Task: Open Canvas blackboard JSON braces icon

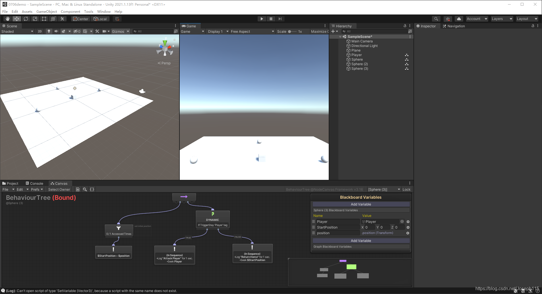Action: [x=92, y=189]
